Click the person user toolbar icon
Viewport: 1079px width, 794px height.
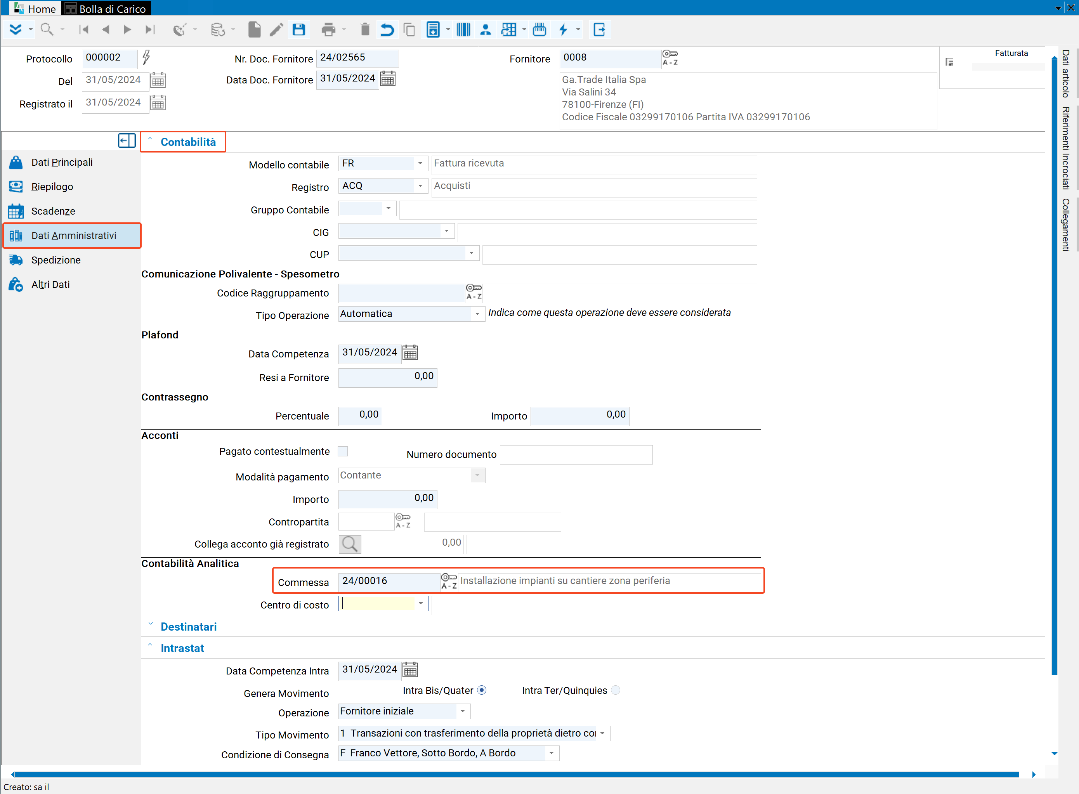point(486,30)
